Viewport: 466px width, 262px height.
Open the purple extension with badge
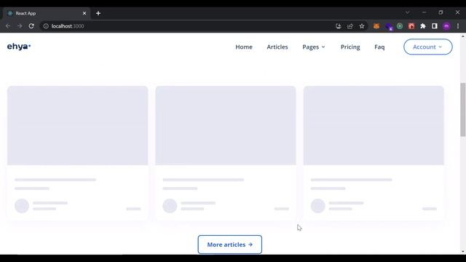click(388, 27)
